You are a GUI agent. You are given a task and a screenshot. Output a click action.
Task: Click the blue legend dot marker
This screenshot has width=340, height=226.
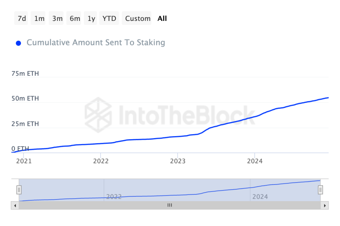18,43
